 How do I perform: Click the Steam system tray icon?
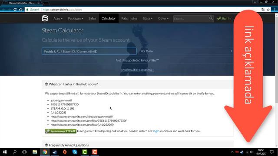[x=242, y=152]
